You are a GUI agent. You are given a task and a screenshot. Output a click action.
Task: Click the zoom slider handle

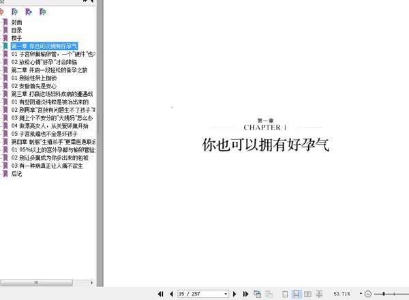click(384, 294)
